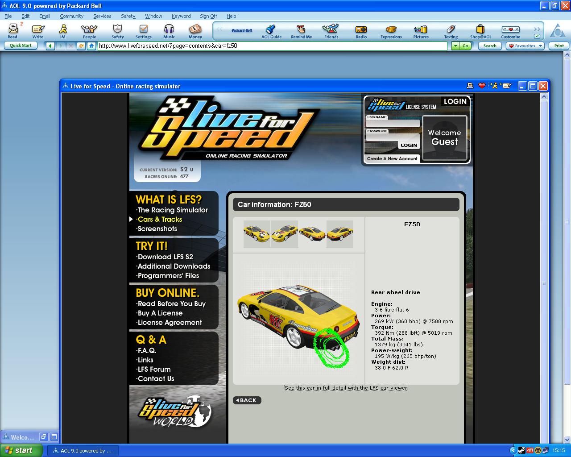The height and width of the screenshot is (457, 571).
Task: Click the Live for Speed World logo
Action: [x=174, y=412]
